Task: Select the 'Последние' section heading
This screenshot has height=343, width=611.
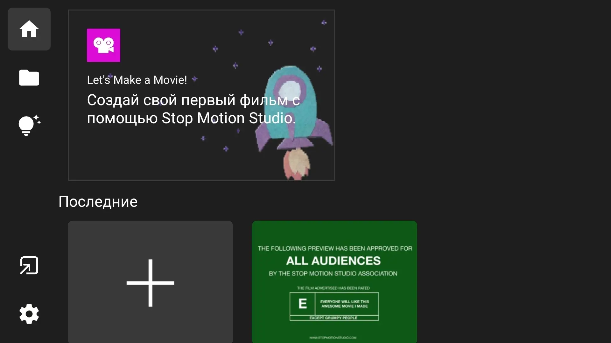Action: [x=98, y=202]
